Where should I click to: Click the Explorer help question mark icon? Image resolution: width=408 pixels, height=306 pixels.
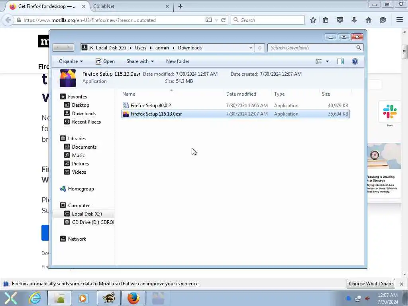pyautogui.click(x=355, y=61)
